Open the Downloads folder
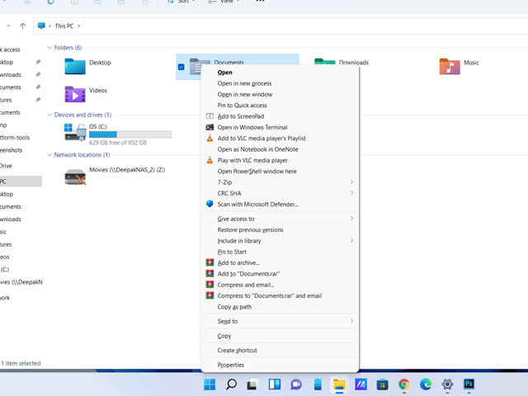 [354, 63]
